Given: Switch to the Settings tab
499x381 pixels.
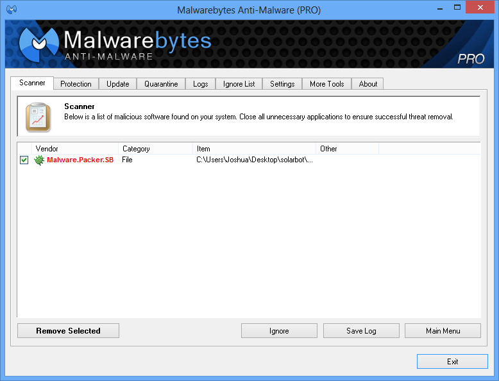Looking at the screenshot, I should [x=282, y=84].
